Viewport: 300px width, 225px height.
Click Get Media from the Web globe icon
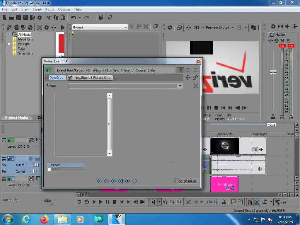coord(30,28)
